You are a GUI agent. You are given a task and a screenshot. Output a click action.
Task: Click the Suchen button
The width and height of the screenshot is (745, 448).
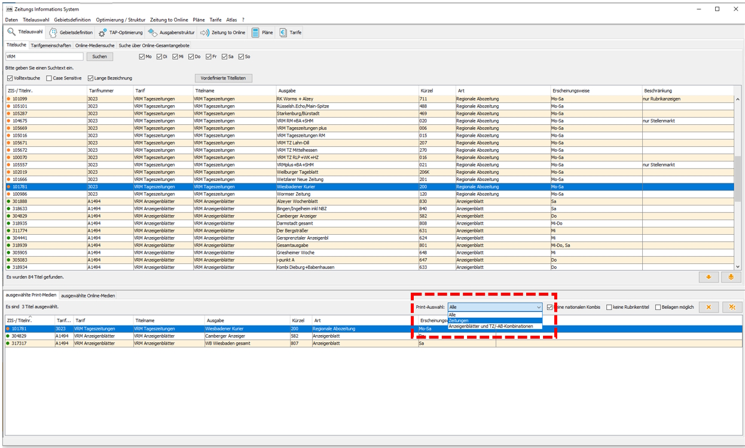[x=100, y=57]
